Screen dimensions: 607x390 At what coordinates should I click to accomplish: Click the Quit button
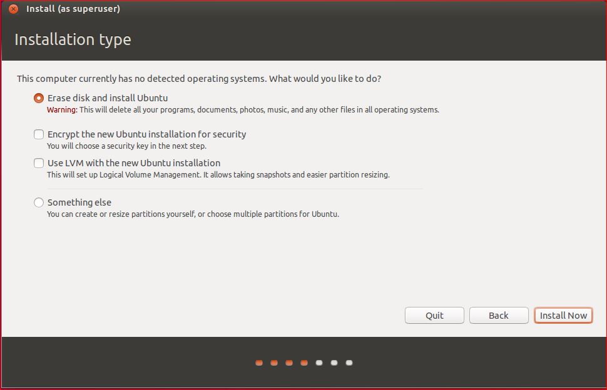point(434,315)
